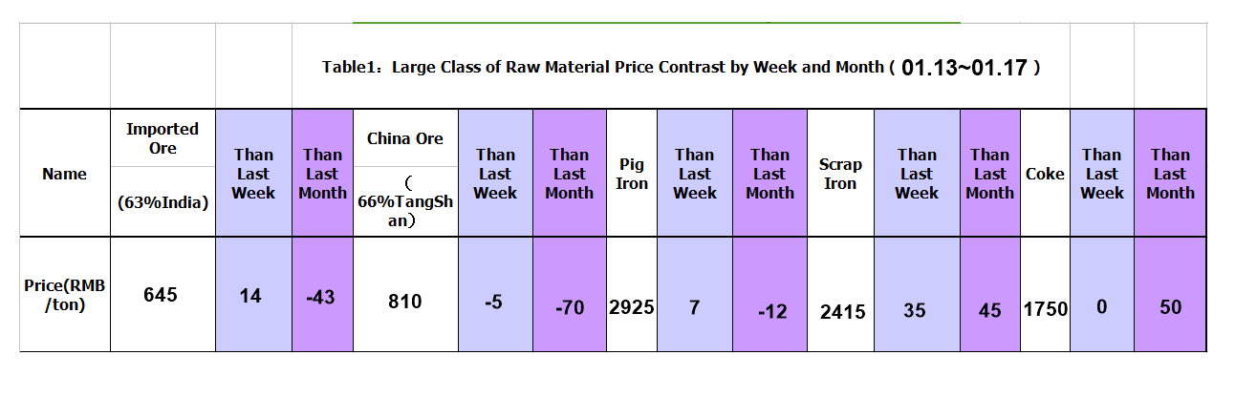Image resolution: width=1235 pixels, height=397 pixels.
Task: Select the China ore price 810
Action: [405, 302]
